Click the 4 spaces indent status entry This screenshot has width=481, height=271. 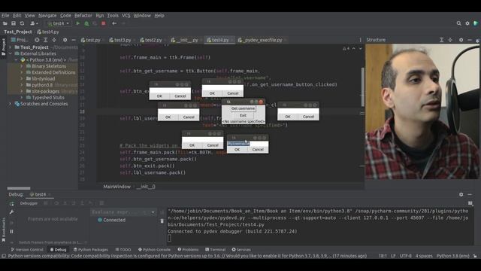point(424,256)
